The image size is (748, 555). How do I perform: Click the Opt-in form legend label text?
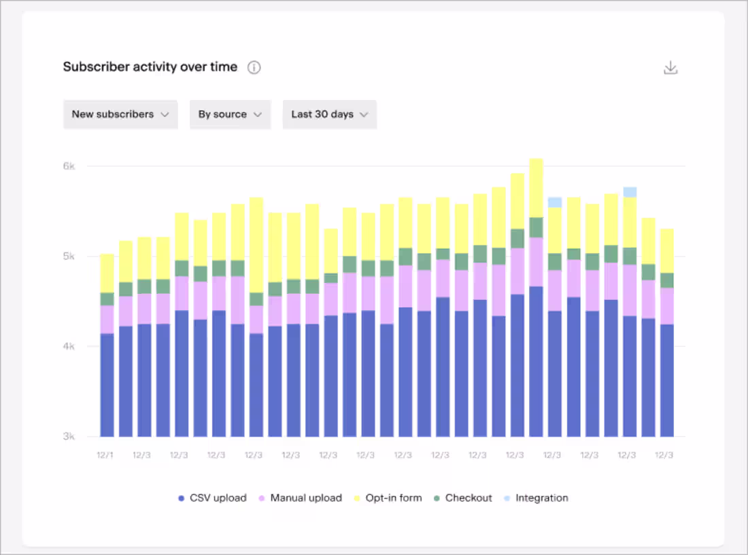tap(394, 498)
